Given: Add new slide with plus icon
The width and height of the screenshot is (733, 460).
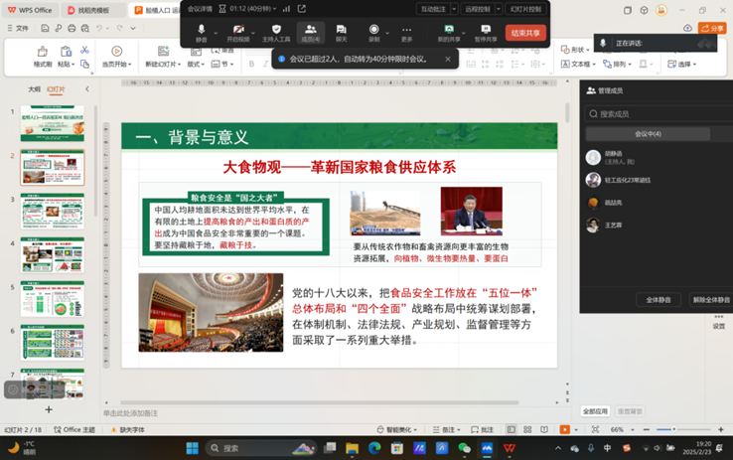Looking at the screenshot, I should tap(49, 409).
